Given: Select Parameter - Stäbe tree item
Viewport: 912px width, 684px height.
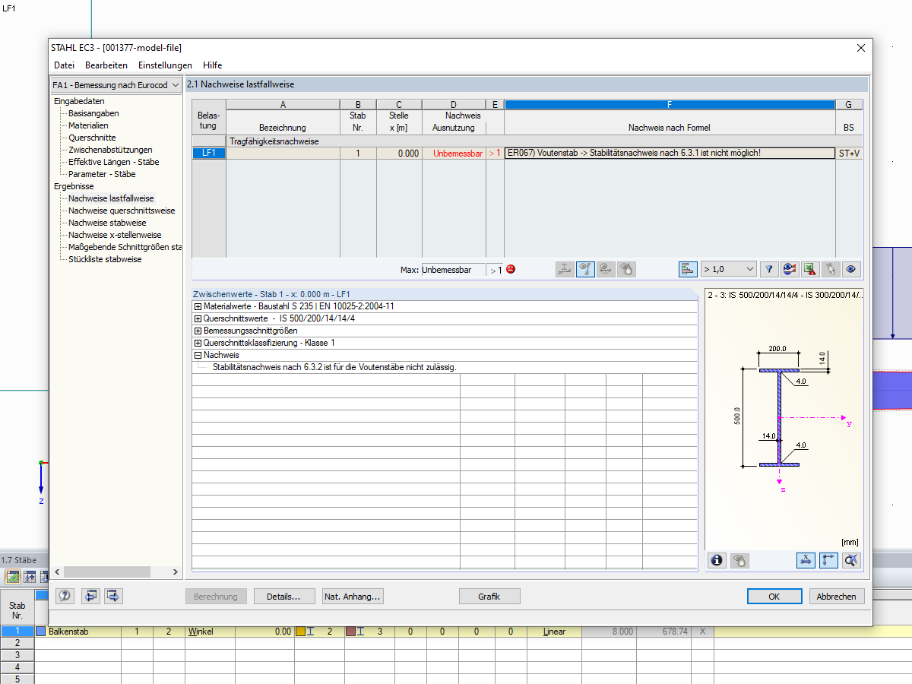Looking at the screenshot, I should (x=102, y=174).
